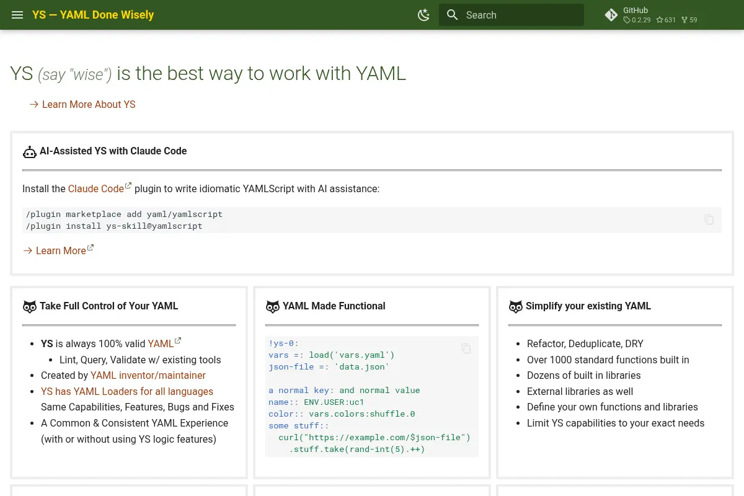Click owl icon beside YAML Made Functional

[x=273, y=306]
